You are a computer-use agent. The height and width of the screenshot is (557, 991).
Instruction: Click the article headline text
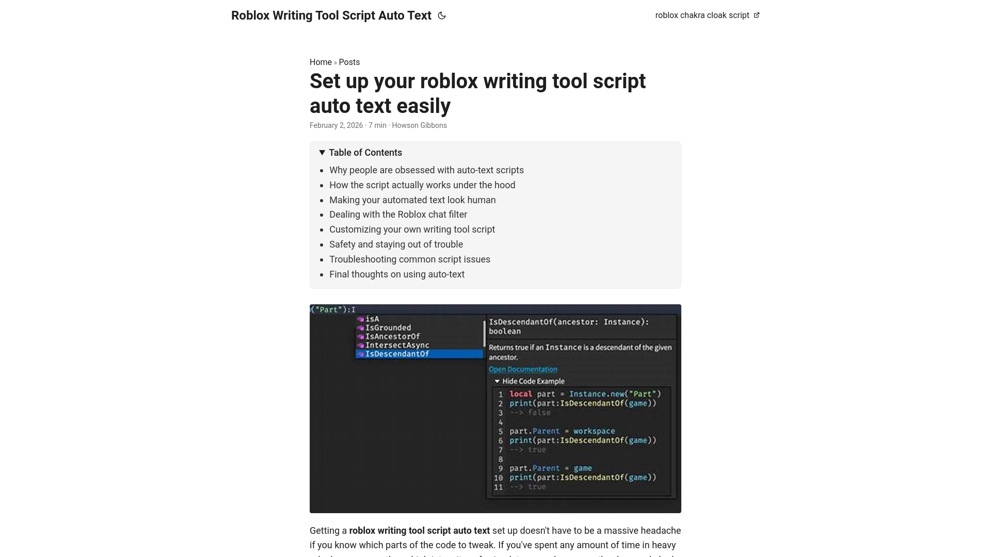click(x=477, y=93)
